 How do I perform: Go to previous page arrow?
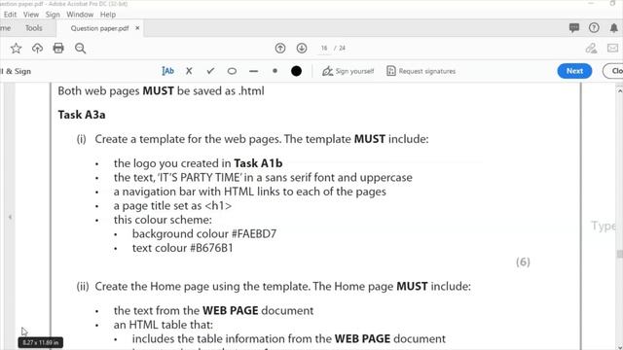pos(280,48)
